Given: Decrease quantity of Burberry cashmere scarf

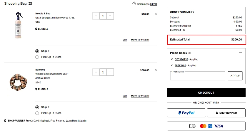Looking at the screenshot, I should point(96,72).
